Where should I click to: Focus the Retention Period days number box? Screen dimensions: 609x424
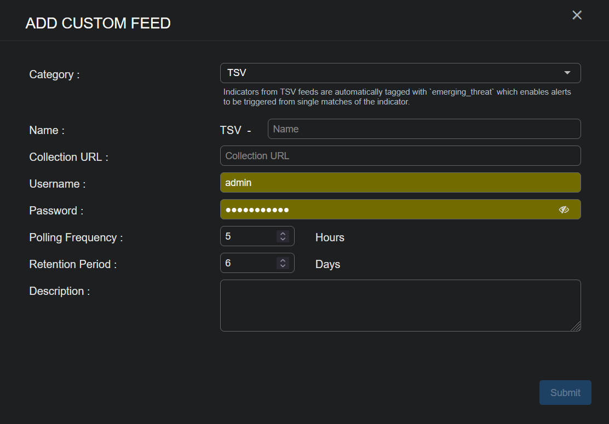click(248, 263)
